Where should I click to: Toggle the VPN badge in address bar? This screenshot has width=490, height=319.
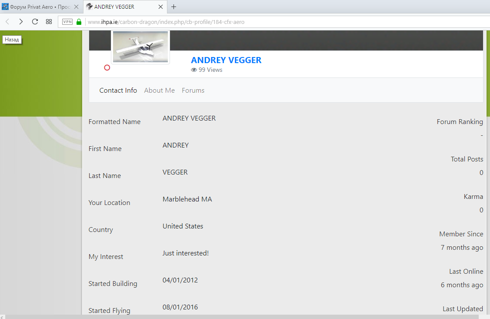point(67,22)
